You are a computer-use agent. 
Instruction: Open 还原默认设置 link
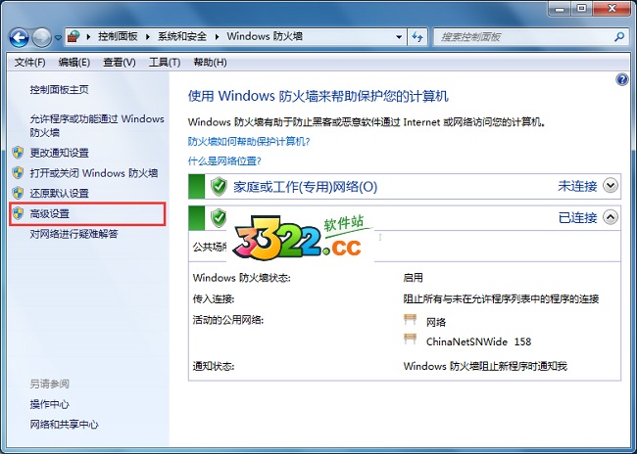pos(60,193)
